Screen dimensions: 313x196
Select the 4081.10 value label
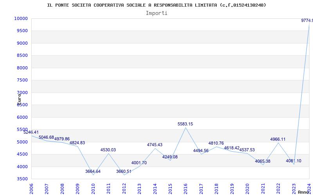click(293, 161)
